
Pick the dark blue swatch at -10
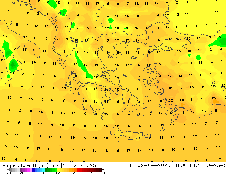(x=34, y=169)
